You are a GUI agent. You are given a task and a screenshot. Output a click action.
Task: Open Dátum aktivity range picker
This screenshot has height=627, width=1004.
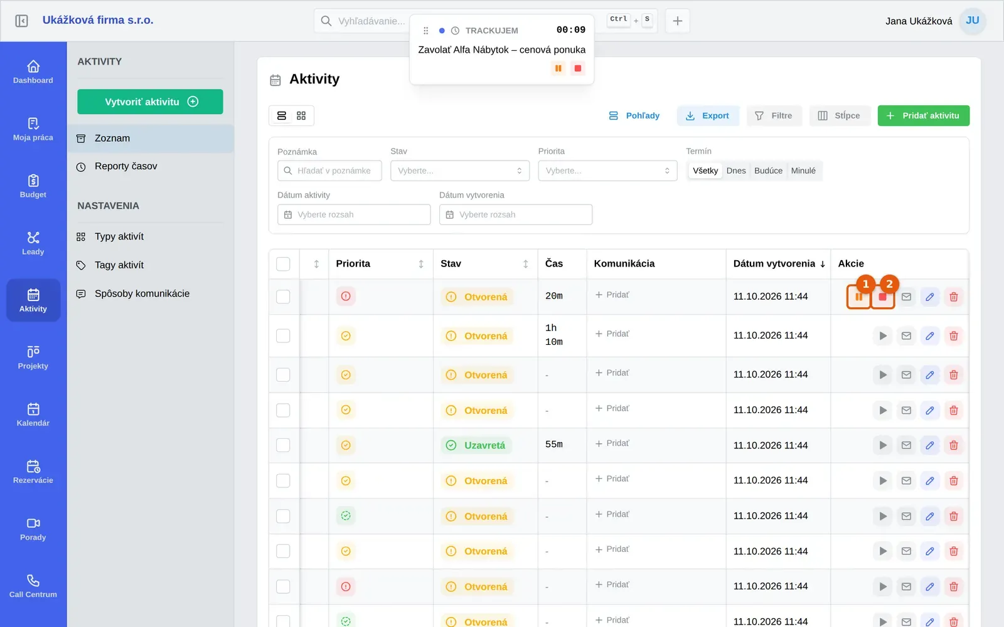point(354,215)
